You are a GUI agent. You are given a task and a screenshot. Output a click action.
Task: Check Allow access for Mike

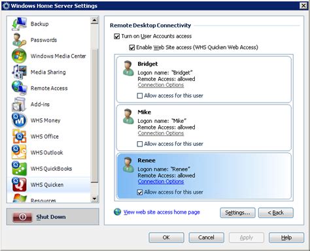[140, 144]
